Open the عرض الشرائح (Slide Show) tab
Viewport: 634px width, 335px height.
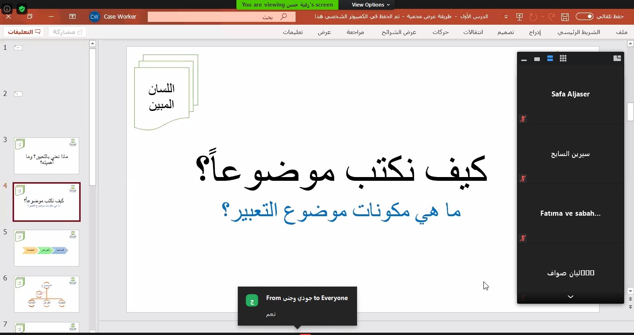click(x=399, y=32)
